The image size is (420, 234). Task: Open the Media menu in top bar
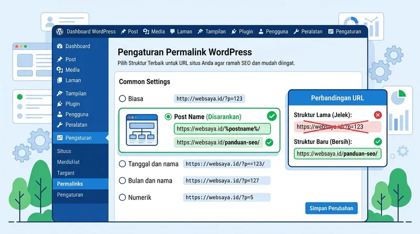pyautogui.click(x=158, y=31)
